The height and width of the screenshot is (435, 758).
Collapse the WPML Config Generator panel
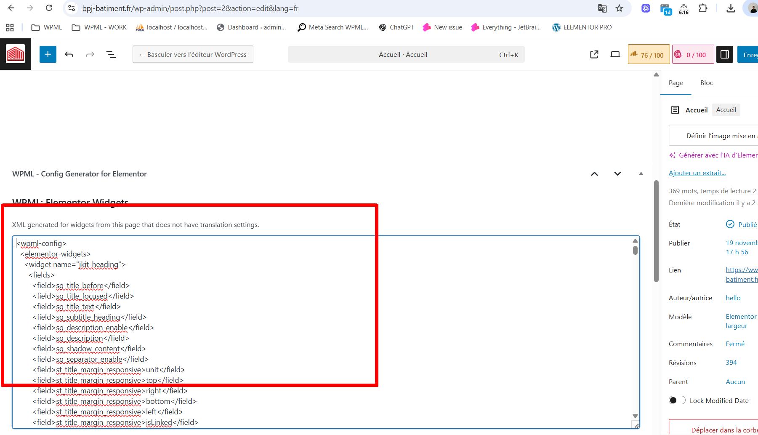[x=641, y=173]
